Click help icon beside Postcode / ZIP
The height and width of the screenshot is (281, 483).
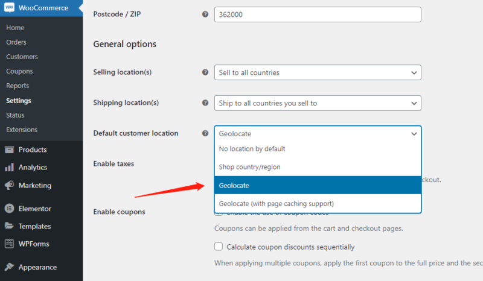pos(205,14)
